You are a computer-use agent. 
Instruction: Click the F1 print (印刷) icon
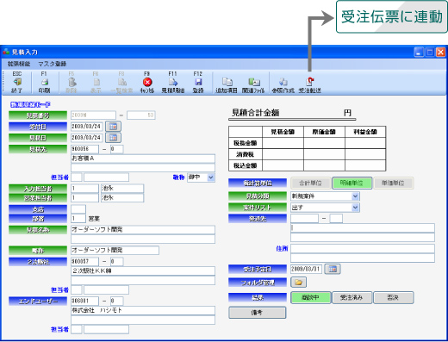pos(44,83)
